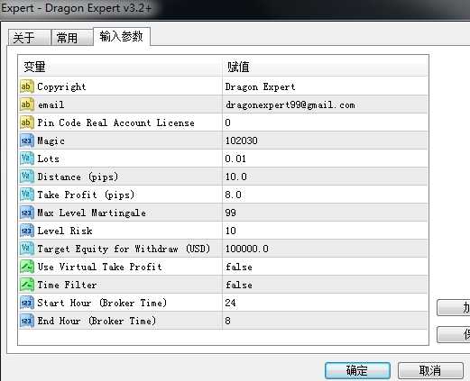This screenshot has height=381, width=470.
Task: Select the Time Filter variable name
Action: [x=67, y=285]
